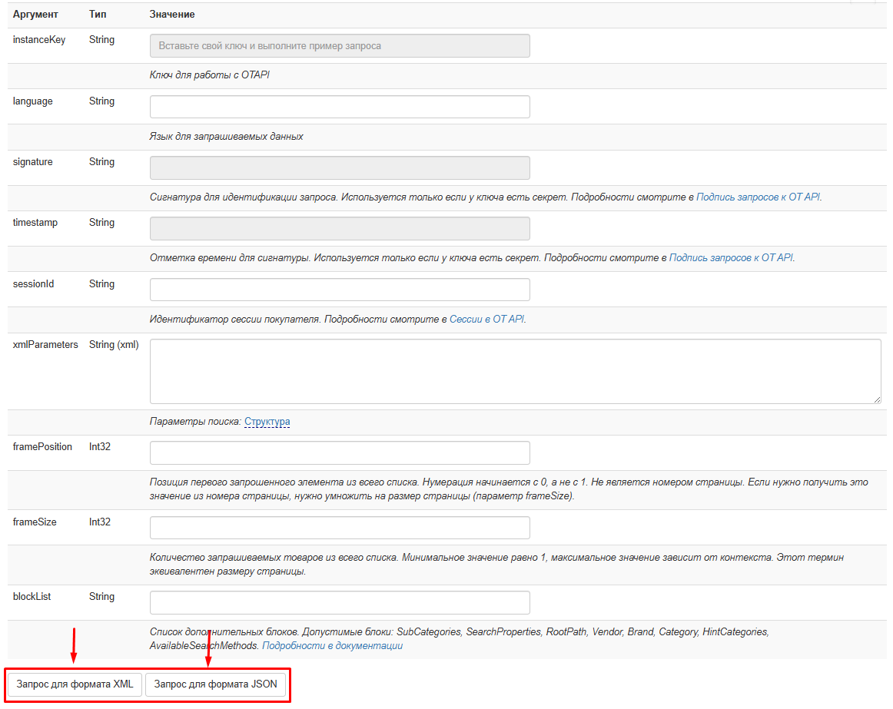Click the 'blockList' argument name
The height and width of the screenshot is (709, 893).
click(32, 597)
